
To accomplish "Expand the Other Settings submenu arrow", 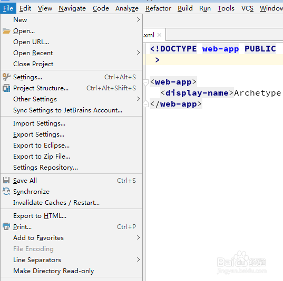I will [138, 99].
